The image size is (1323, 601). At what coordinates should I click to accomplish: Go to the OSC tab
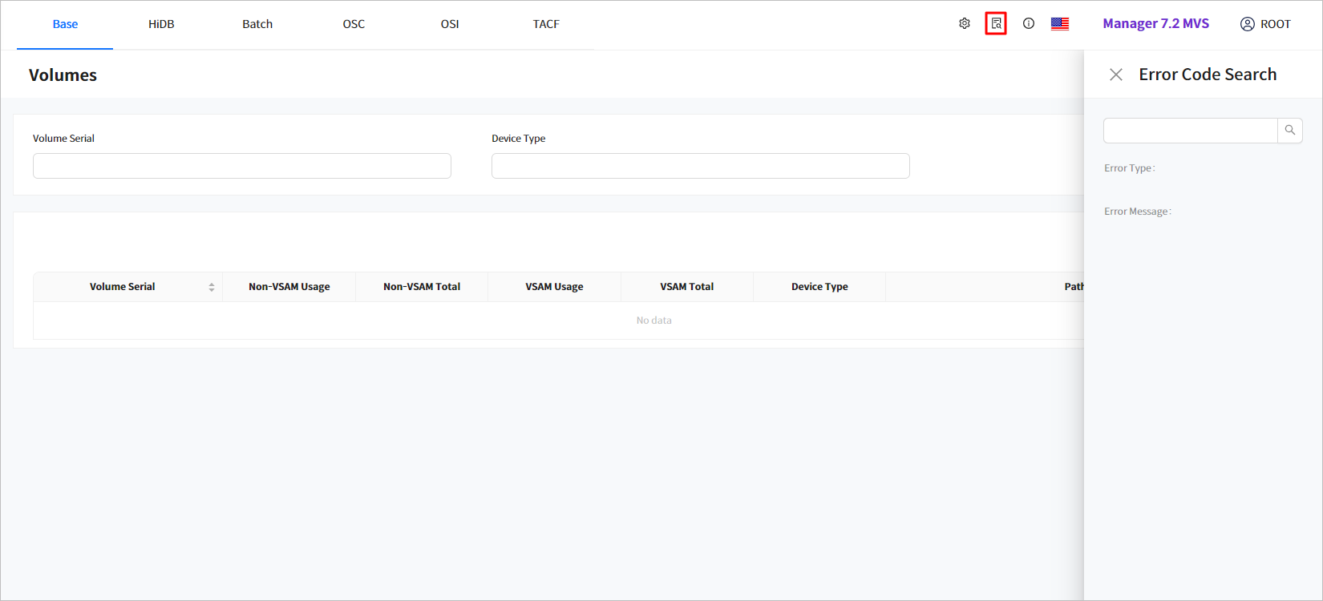click(x=354, y=24)
